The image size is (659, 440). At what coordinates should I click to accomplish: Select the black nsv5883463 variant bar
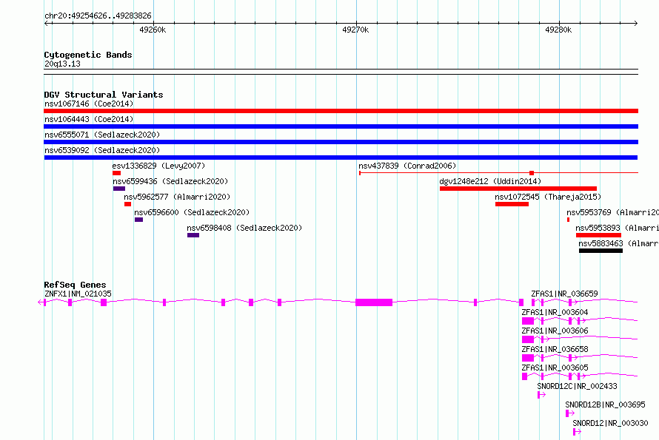(x=601, y=251)
